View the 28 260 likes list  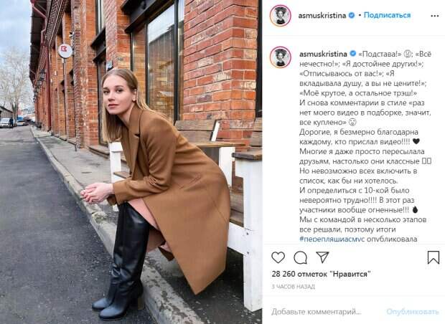[x=321, y=274]
